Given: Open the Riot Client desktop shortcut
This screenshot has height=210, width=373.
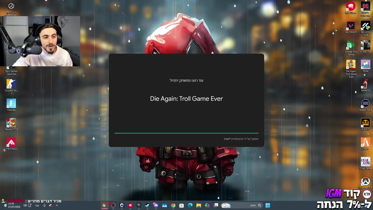Looking at the screenshot, I should pos(351,8).
